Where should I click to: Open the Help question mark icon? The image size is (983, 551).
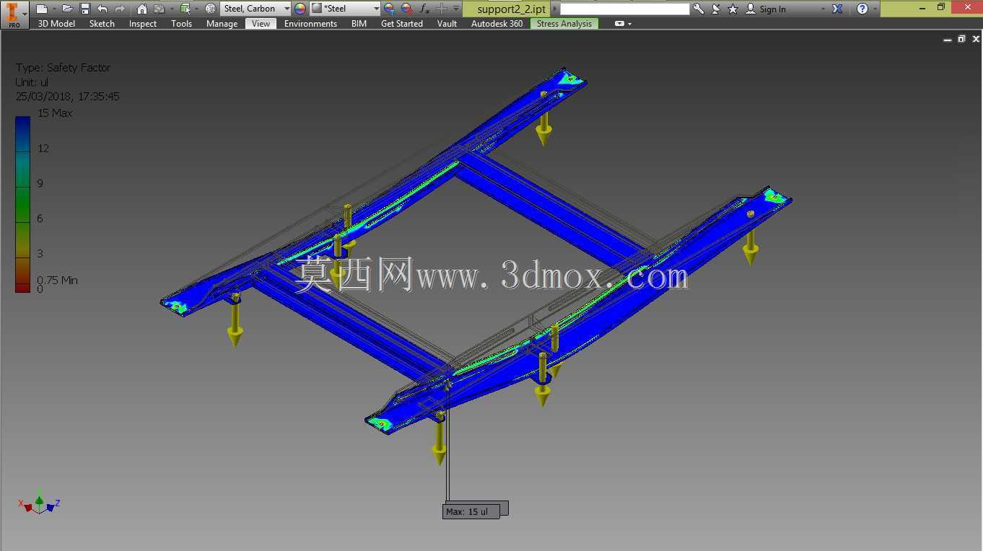pos(862,9)
